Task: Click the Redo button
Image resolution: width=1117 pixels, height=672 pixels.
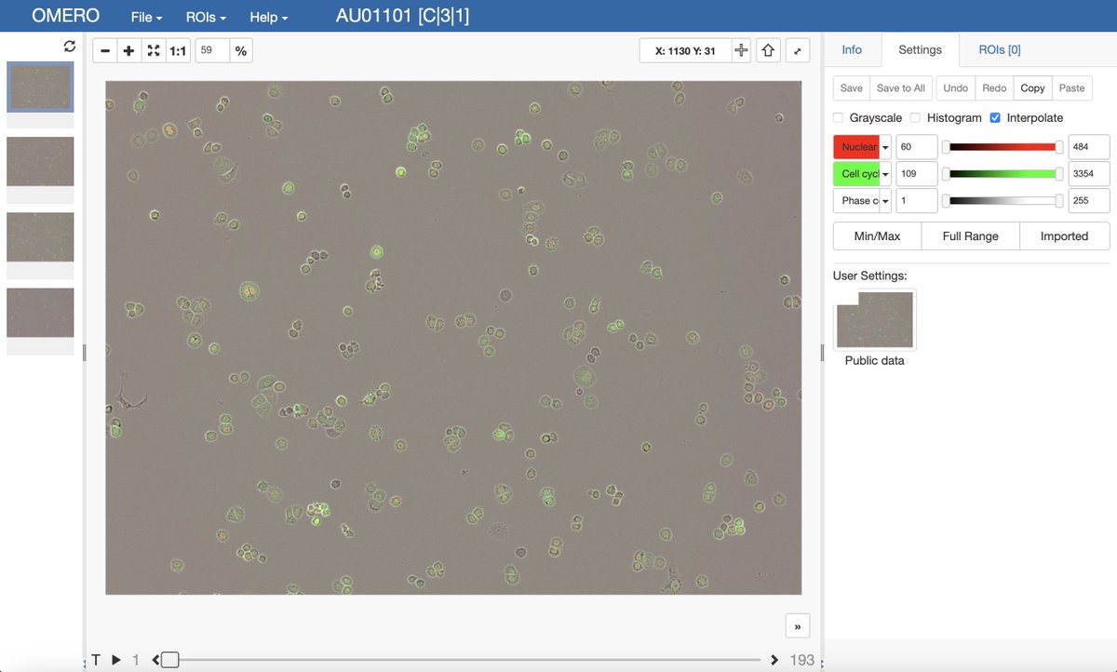Action: click(x=994, y=88)
